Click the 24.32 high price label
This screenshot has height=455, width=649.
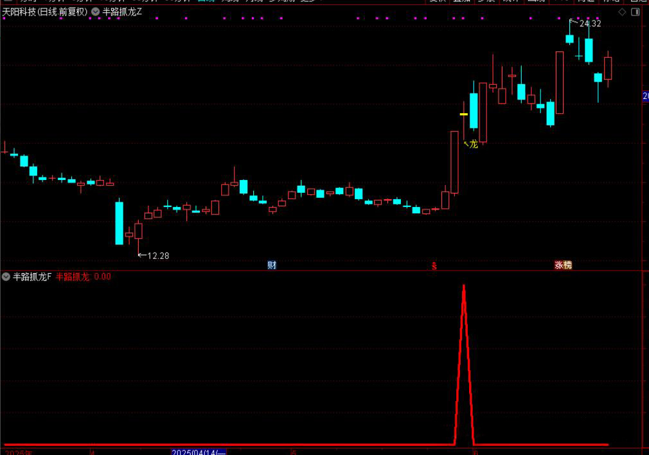point(590,24)
